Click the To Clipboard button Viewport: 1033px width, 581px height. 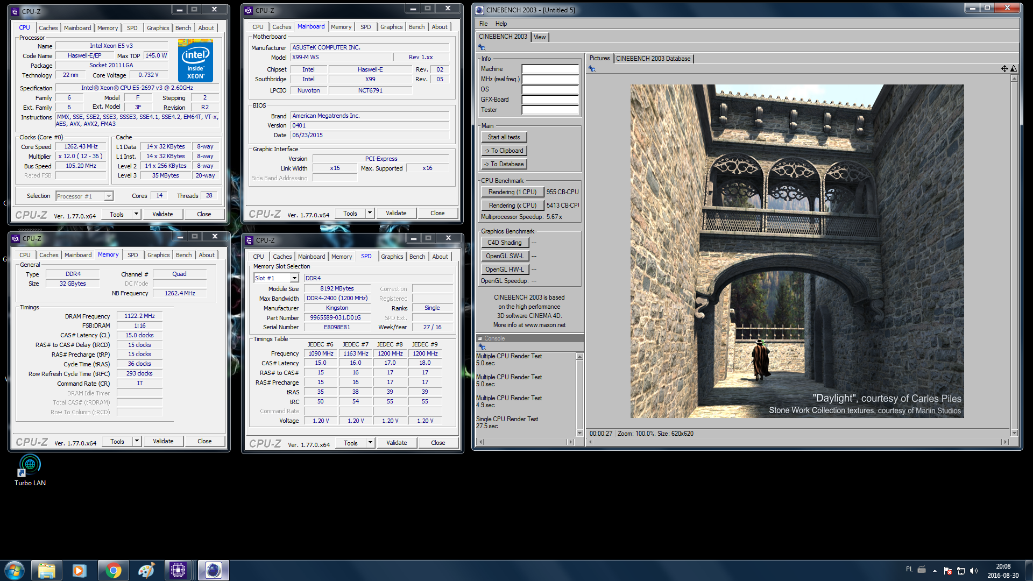pyautogui.click(x=504, y=151)
